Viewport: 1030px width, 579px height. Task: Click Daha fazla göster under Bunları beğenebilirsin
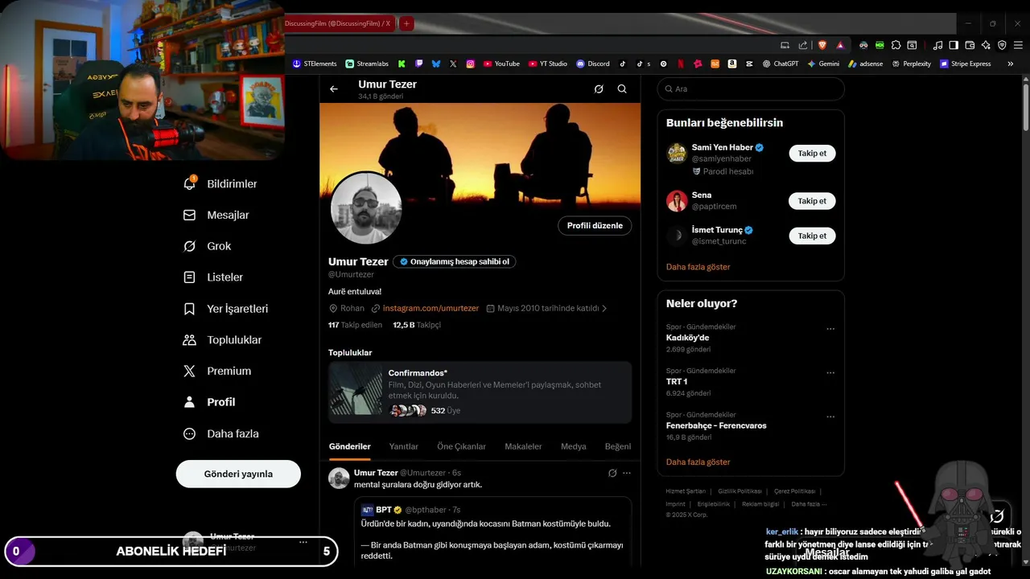click(698, 266)
